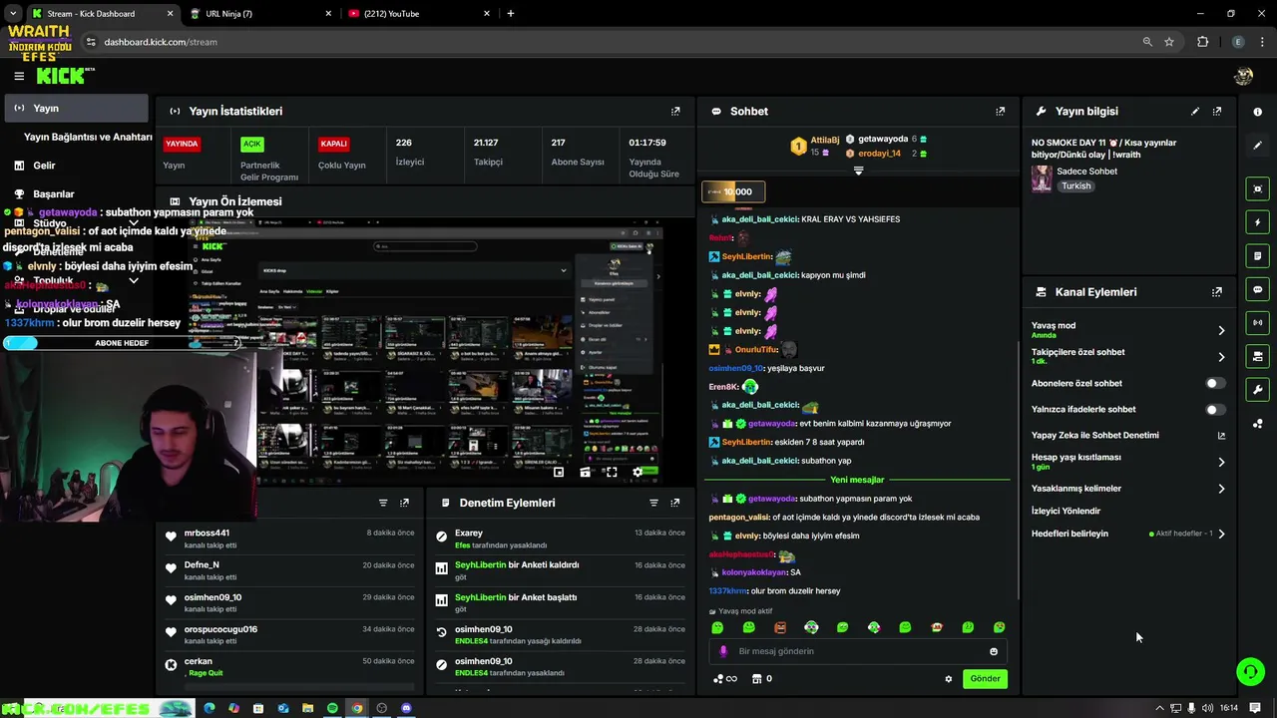Click İzleyici Yönlendir in Kanal Eylemleri
Viewport: 1277px width, 718px height.
click(x=1065, y=511)
